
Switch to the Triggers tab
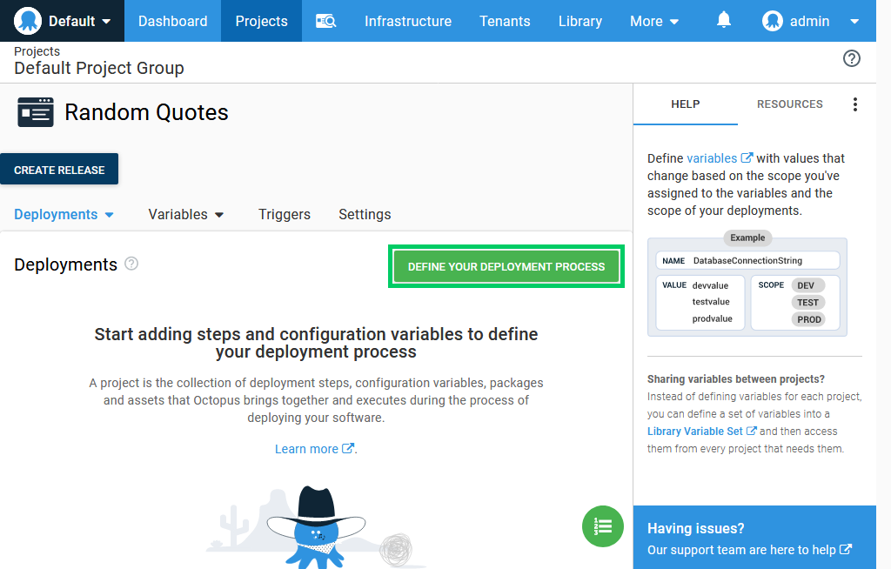(285, 214)
